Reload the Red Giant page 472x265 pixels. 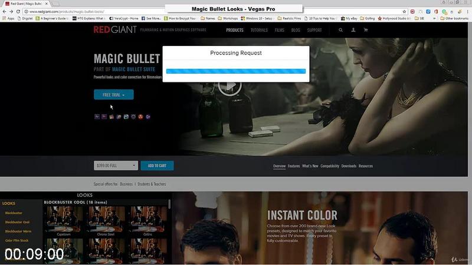tap(18, 11)
